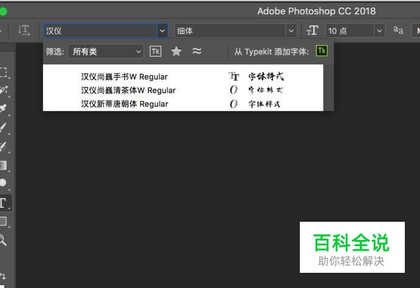Click the font size field showing 10 点
Viewport: 420px width, 288px height.
point(350,31)
